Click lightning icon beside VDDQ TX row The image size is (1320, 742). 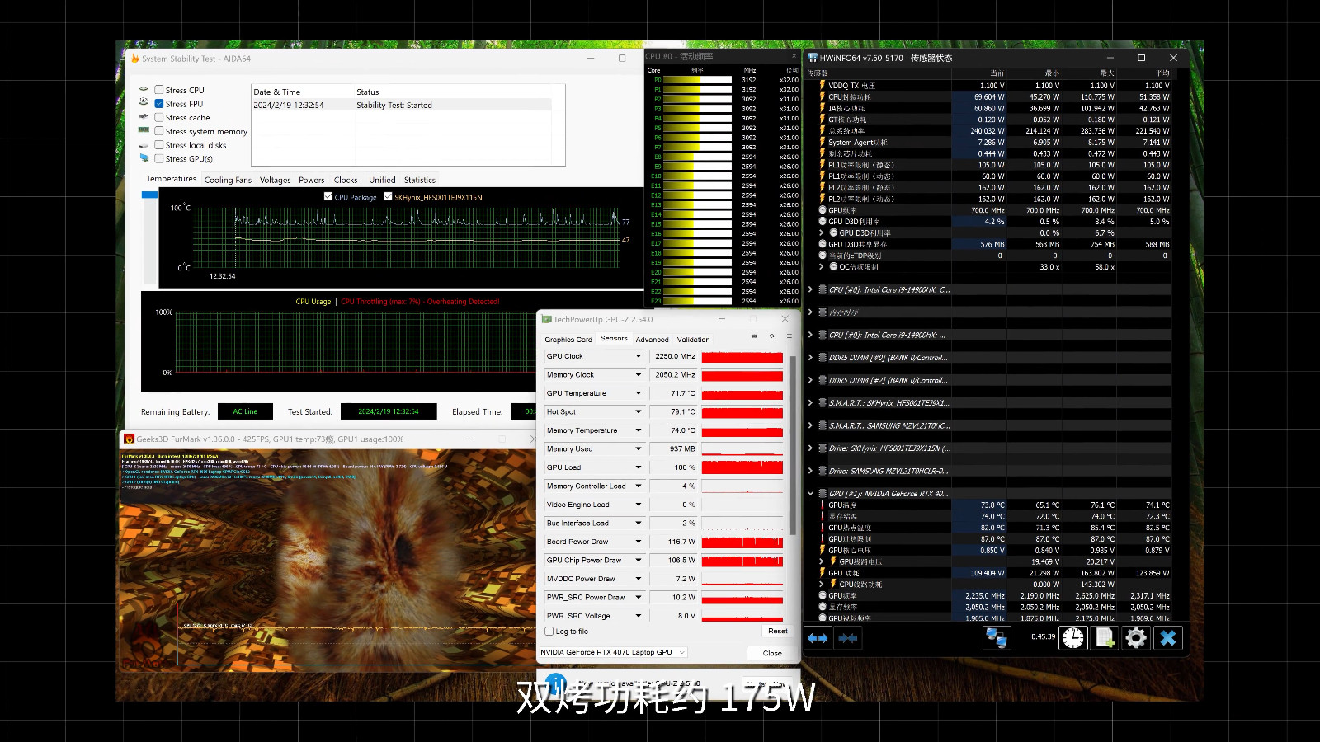pyautogui.click(x=823, y=85)
